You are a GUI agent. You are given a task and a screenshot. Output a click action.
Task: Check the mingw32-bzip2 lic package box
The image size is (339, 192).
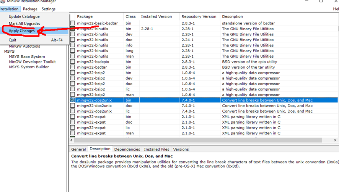pyautogui.click(x=72, y=89)
